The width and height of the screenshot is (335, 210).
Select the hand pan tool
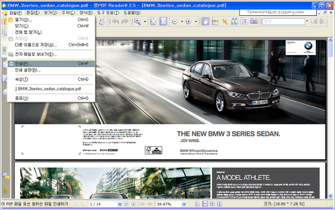(x=205, y=21)
